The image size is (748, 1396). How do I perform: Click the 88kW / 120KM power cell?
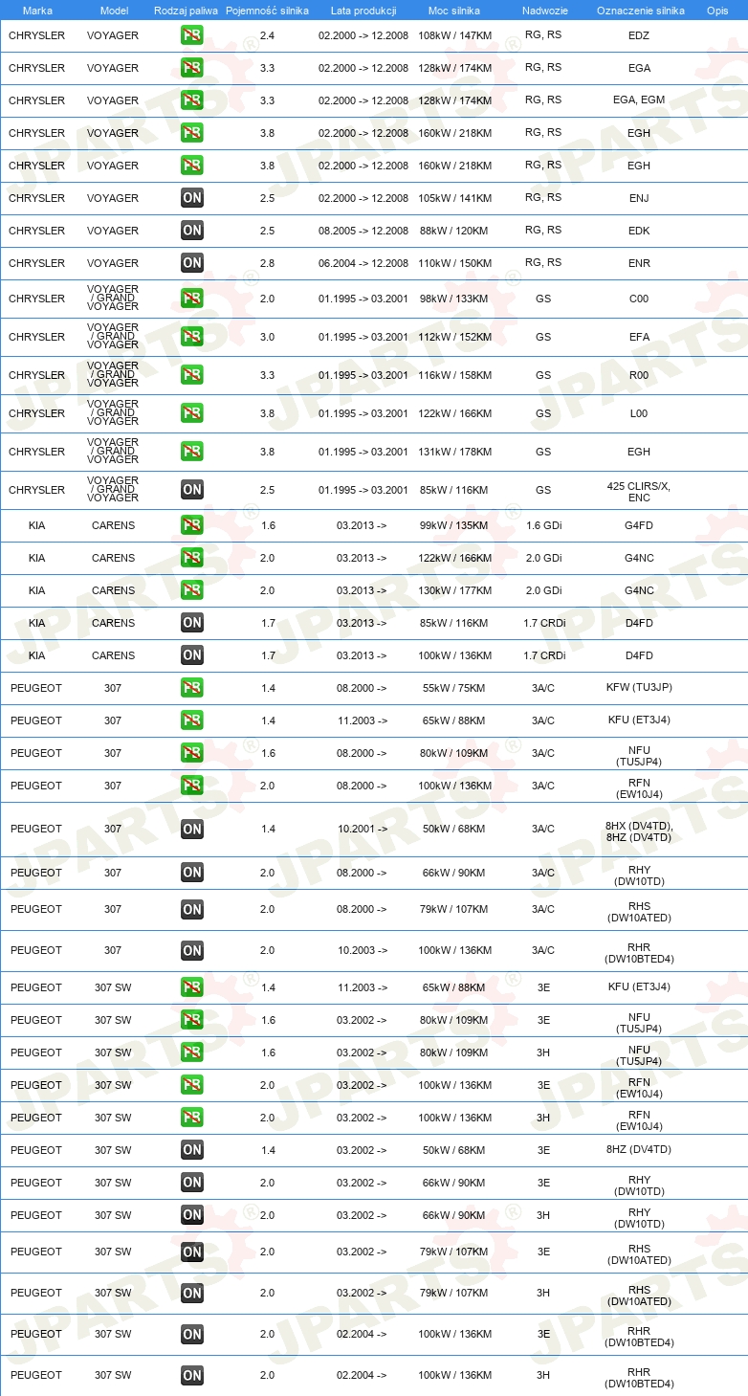click(455, 231)
